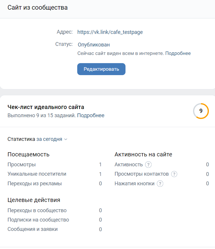Click the Адрес: field label

[x=65, y=32]
